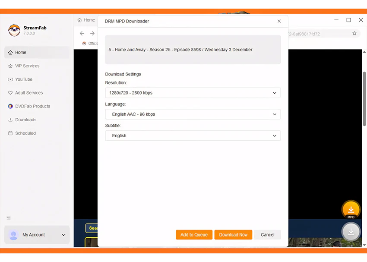
Task: Go forward with the browser forward arrow
Action: point(92,34)
